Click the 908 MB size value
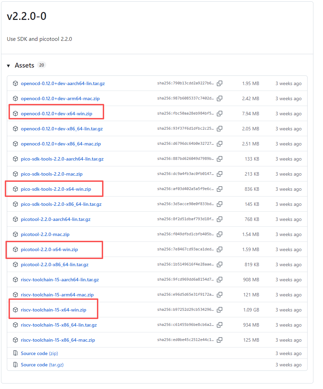 pos(251,280)
